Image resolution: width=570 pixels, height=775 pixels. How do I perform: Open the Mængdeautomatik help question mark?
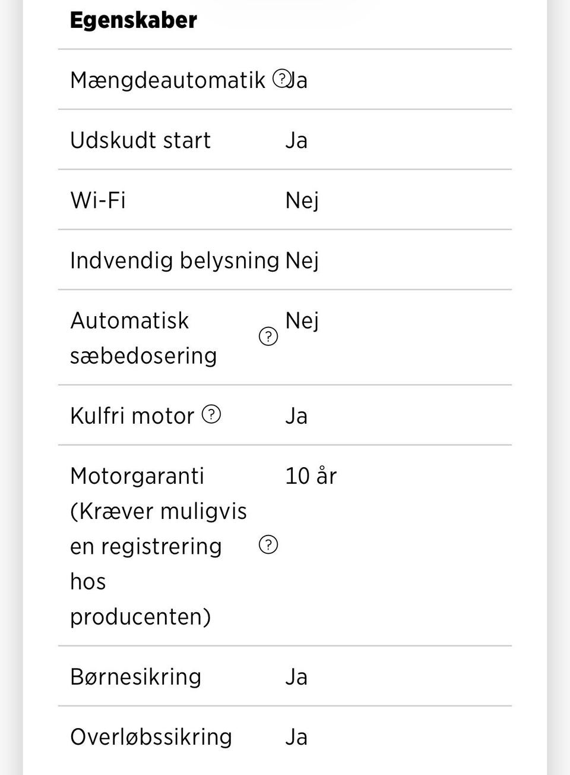pos(281,78)
